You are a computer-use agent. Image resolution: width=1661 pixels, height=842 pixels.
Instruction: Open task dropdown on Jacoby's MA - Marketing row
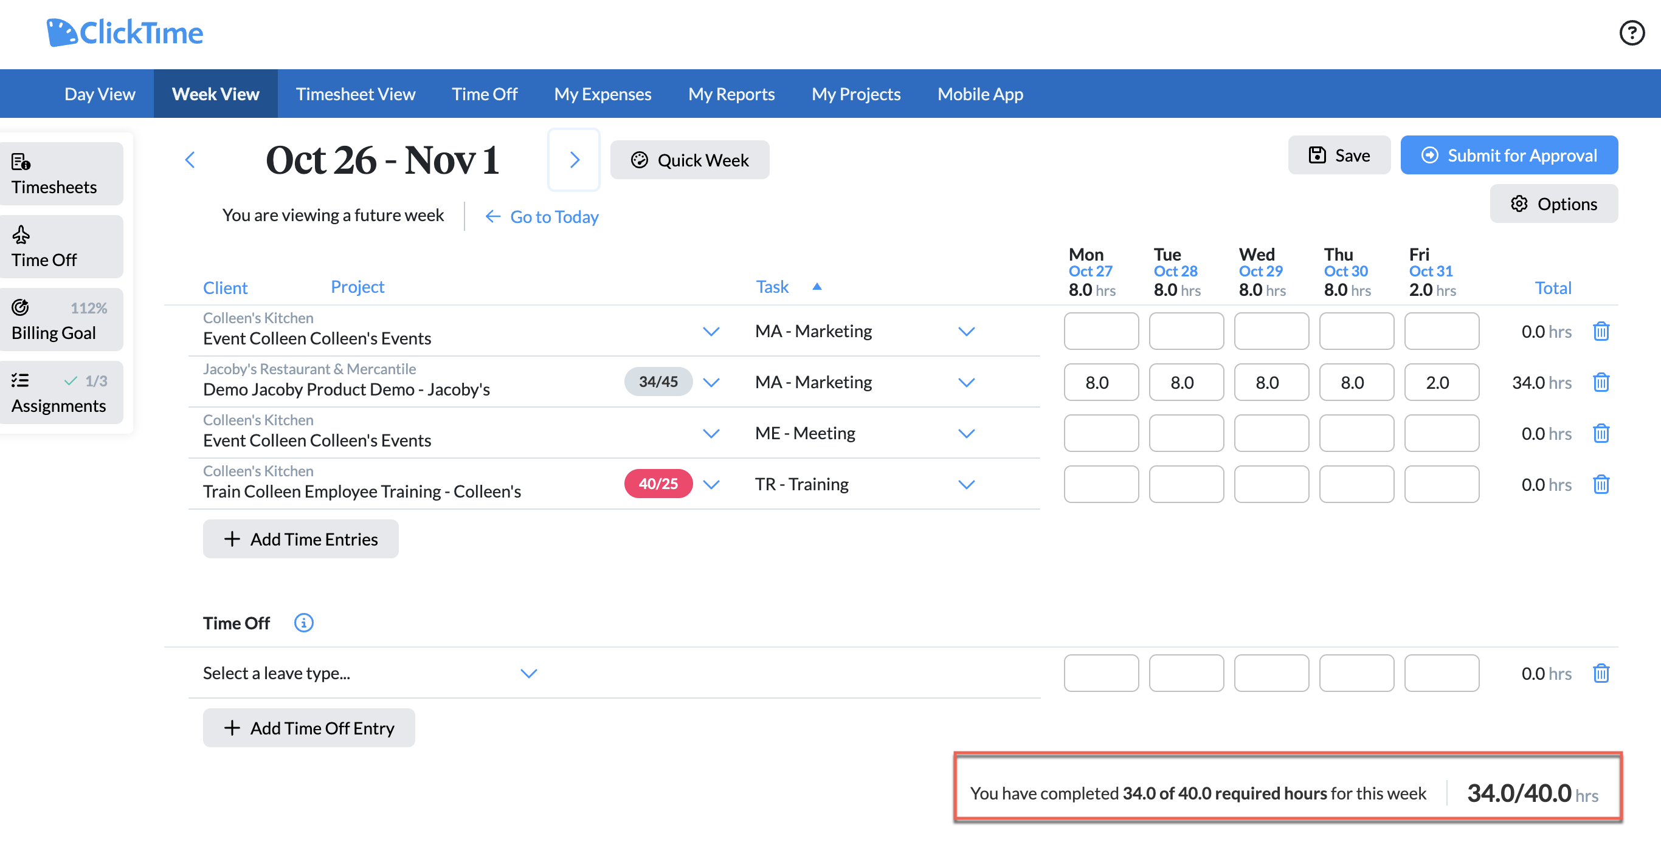966,382
